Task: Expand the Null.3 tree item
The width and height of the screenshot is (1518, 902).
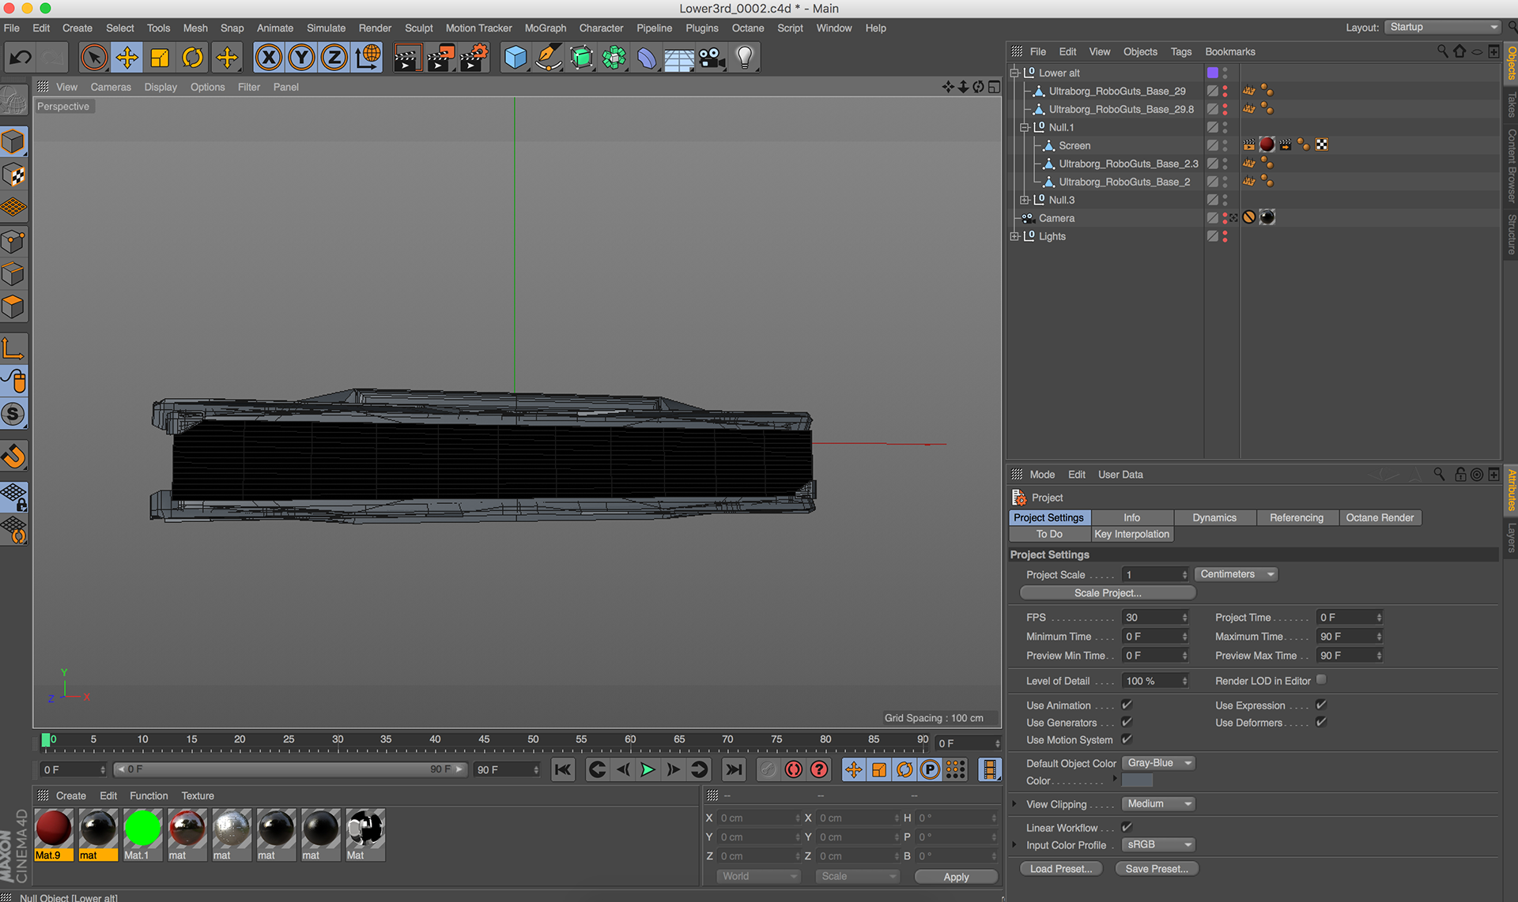Action: pos(1025,200)
